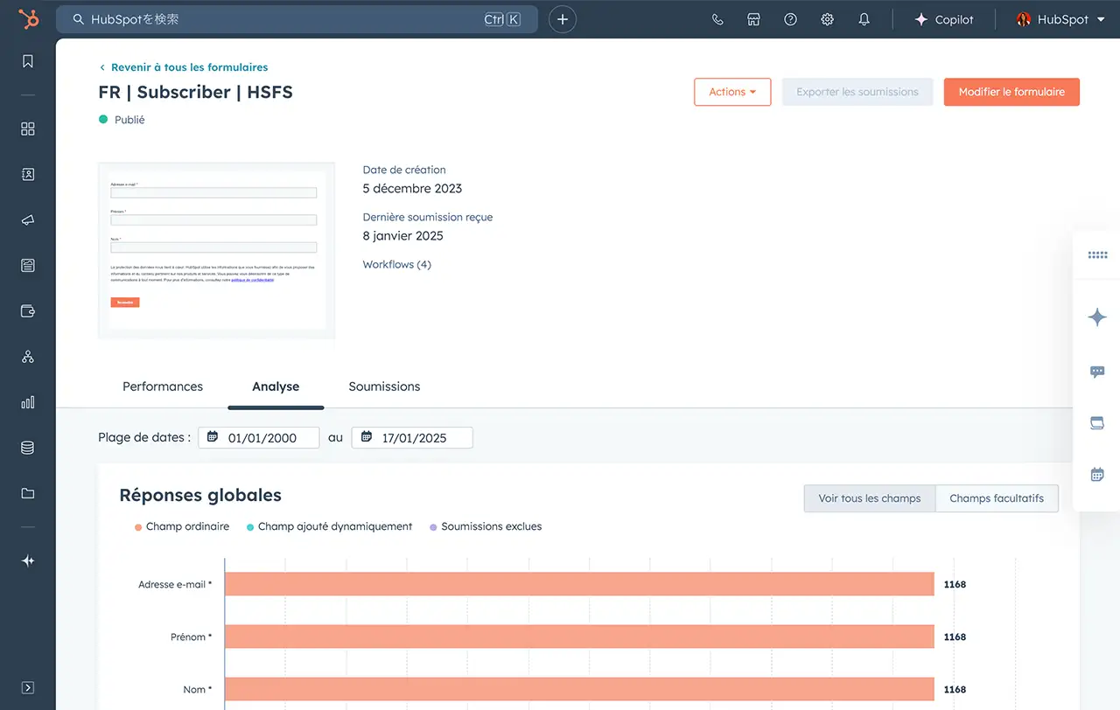Screen dimensions: 1120x710
Task: Switch to the Soumissions tab
Action: coord(384,386)
